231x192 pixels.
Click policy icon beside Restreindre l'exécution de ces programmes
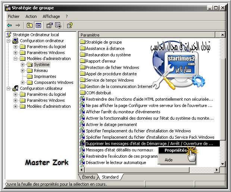82,156
